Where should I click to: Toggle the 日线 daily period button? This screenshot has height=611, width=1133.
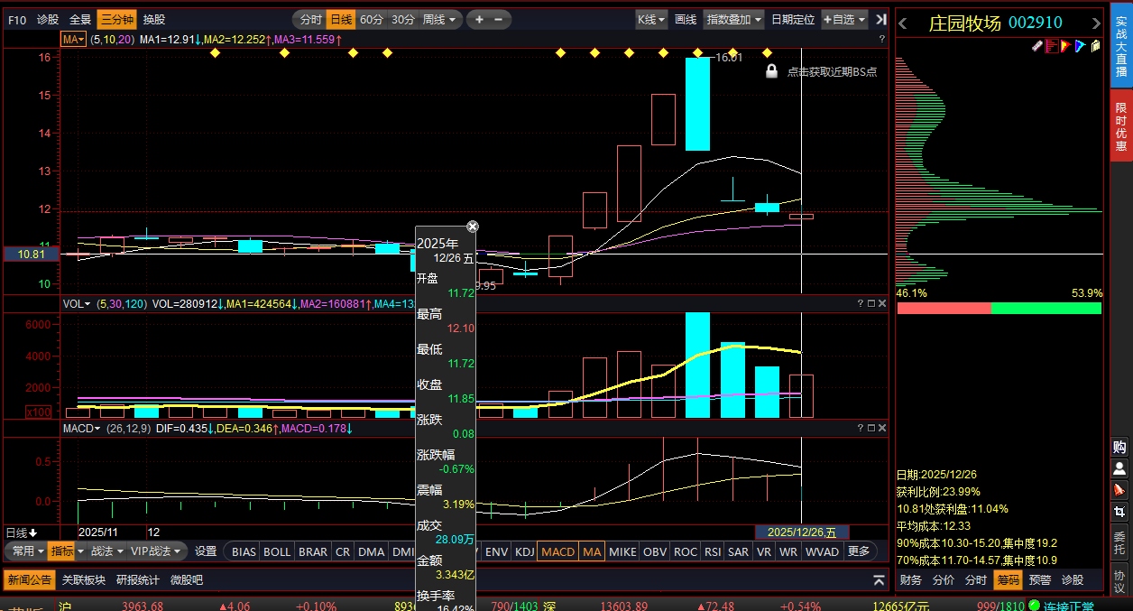click(340, 19)
